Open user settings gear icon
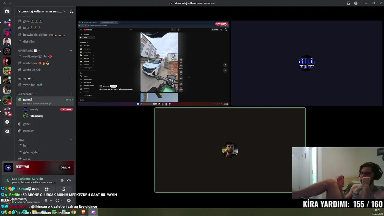The image size is (384, 216). tap(69, 201)
